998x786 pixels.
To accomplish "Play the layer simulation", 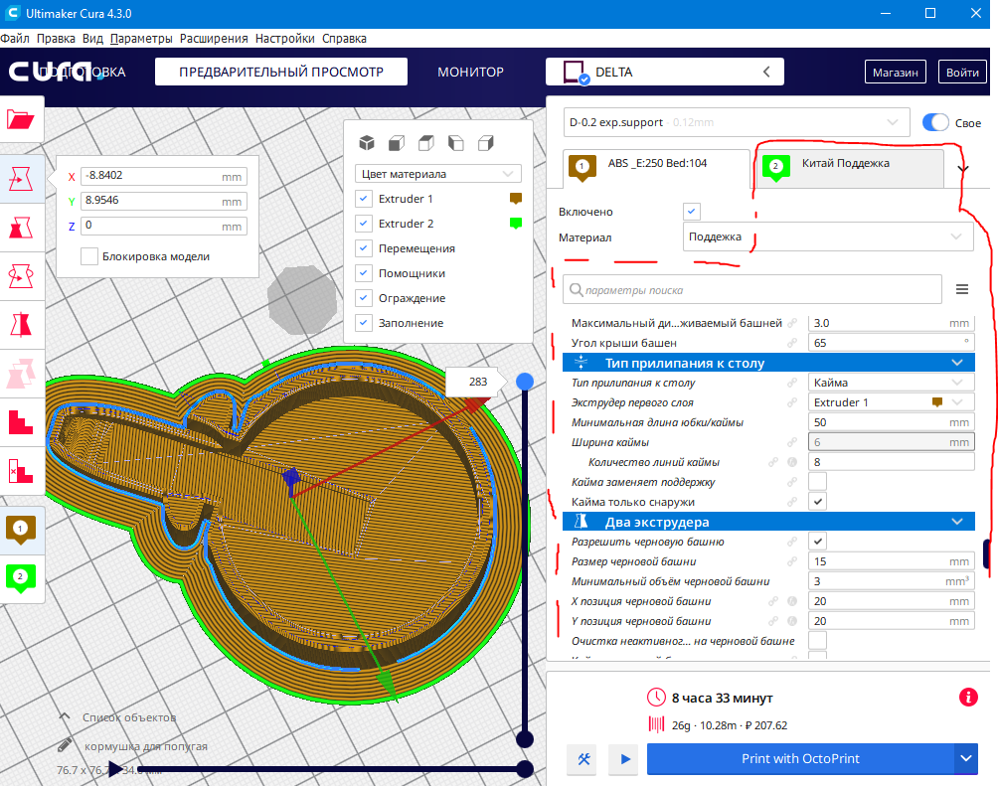I will coord(114,769).
